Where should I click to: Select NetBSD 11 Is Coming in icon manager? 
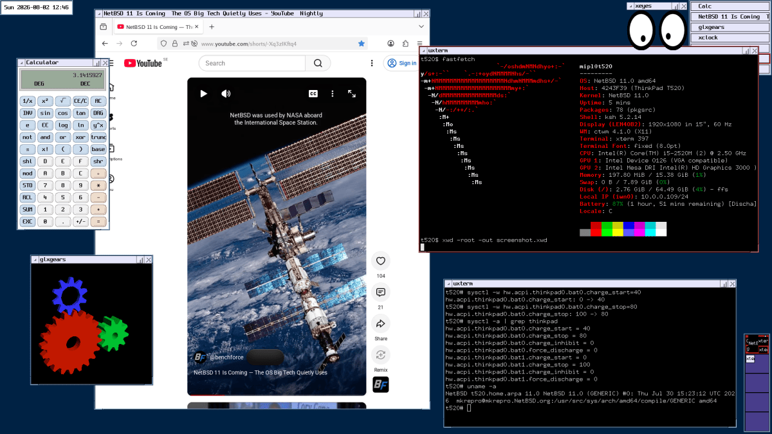point(730,17)
